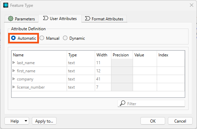The image size is (197, 129).
Task: Select the last_name attribute name
Action: click(x=26, y=63)
